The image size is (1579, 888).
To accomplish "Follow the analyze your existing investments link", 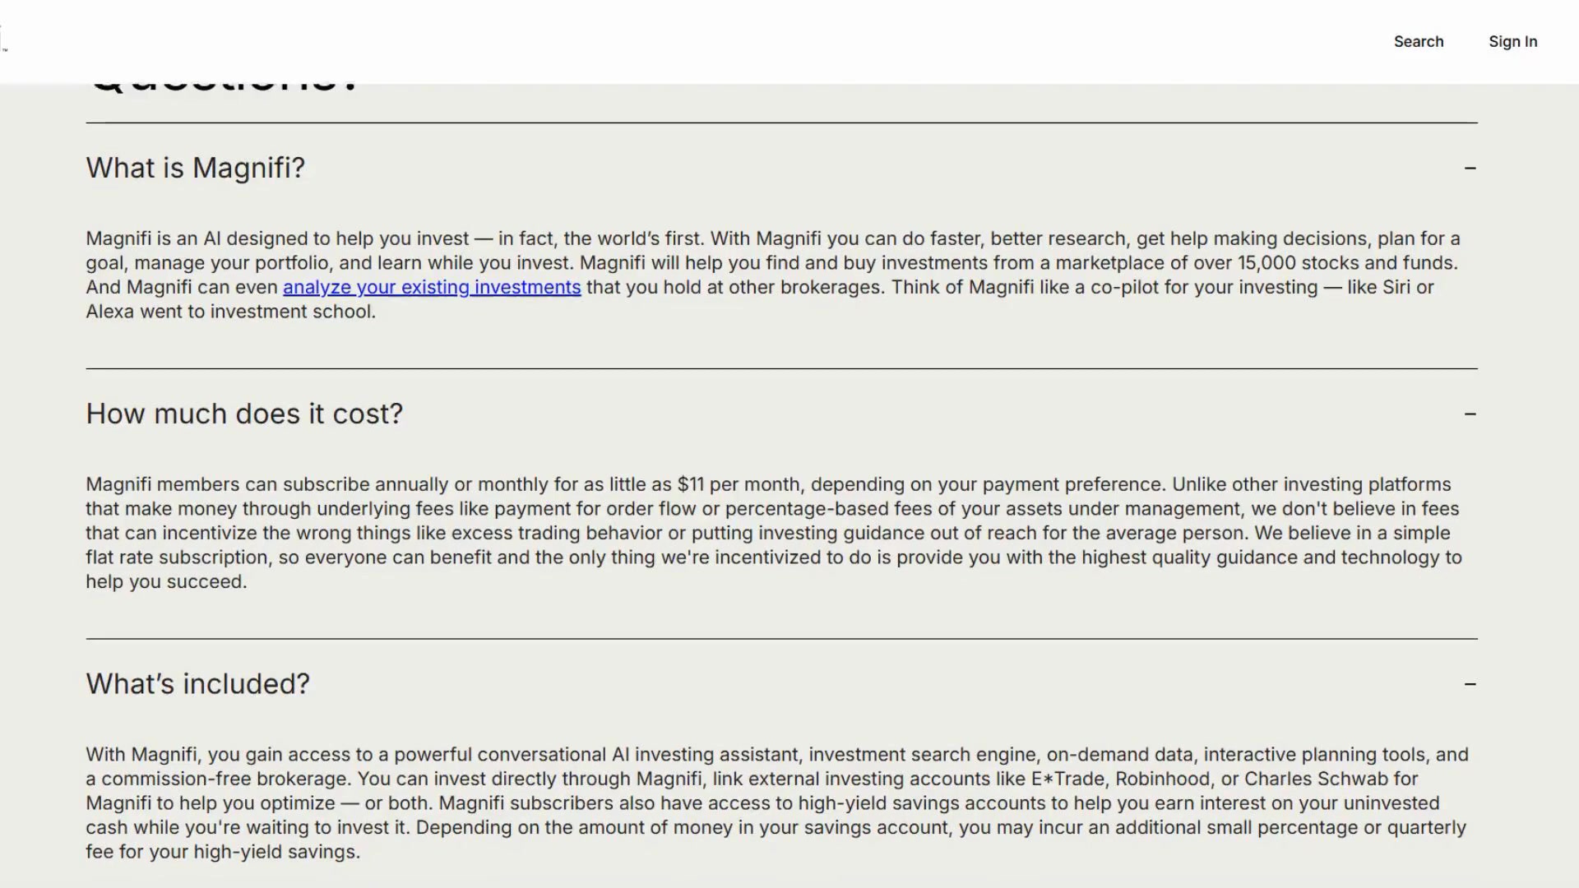I will pyautogui.click(x=432, y=287).
